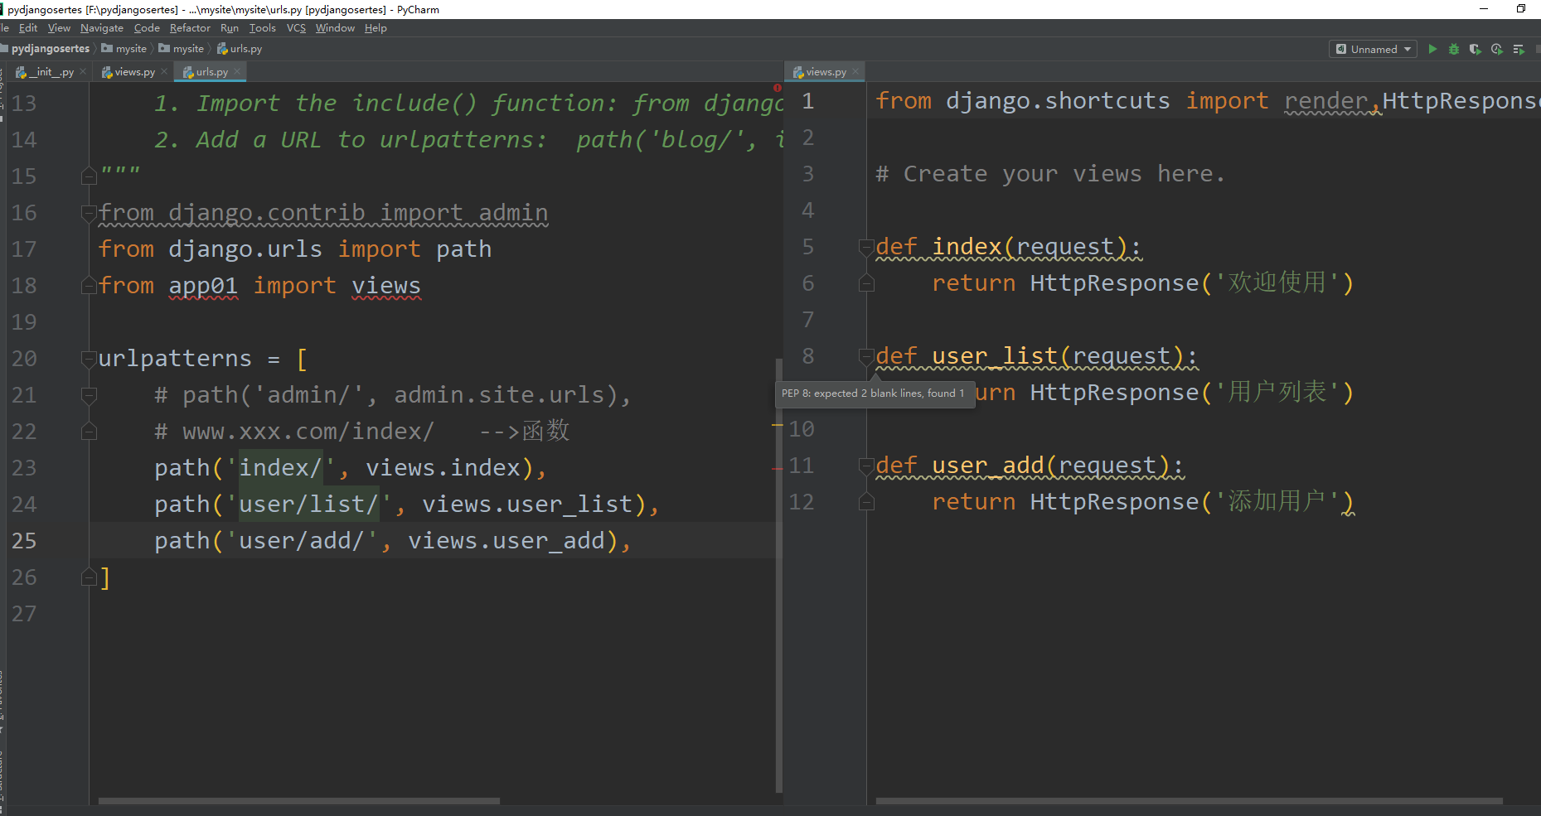Toggle the comment fold marker at line 21
This screenshot has height=816, width=1541.
click(x=90, y=395)
